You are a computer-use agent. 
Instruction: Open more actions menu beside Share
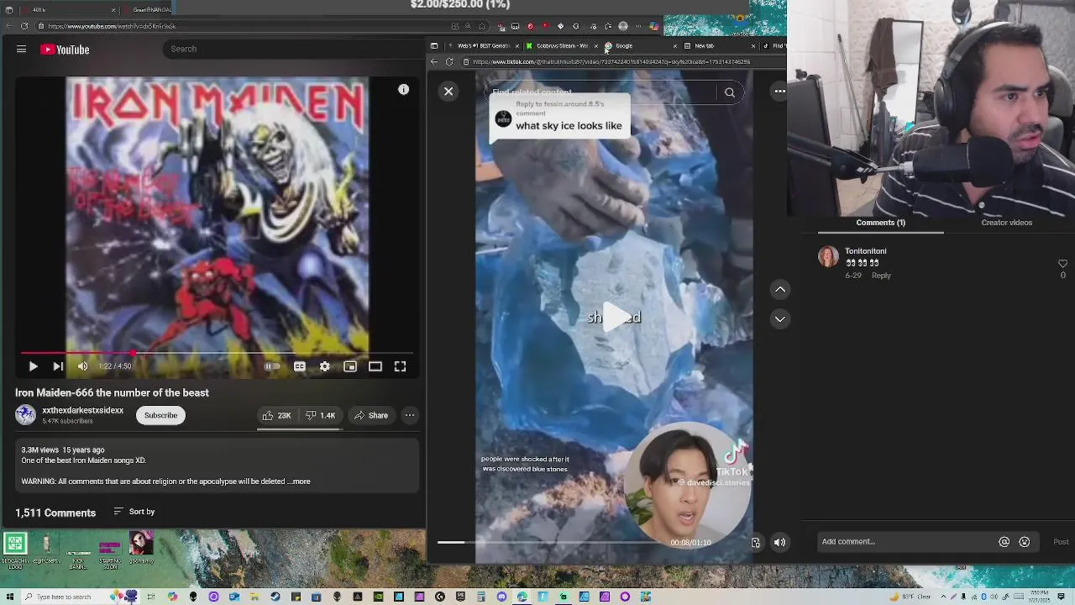click(x=410, y=415)
